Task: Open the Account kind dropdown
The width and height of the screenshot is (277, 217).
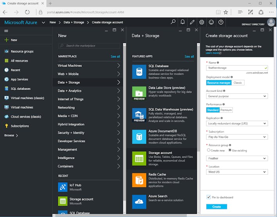Action: point(237,96)
